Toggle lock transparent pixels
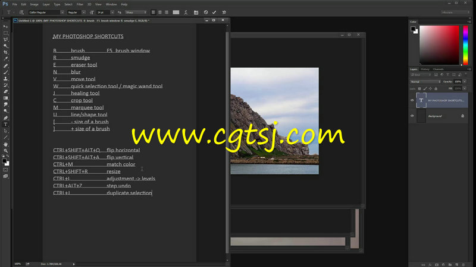Image resolution: width=476 pixels, height=267 pixels. (x=419, y=88)
